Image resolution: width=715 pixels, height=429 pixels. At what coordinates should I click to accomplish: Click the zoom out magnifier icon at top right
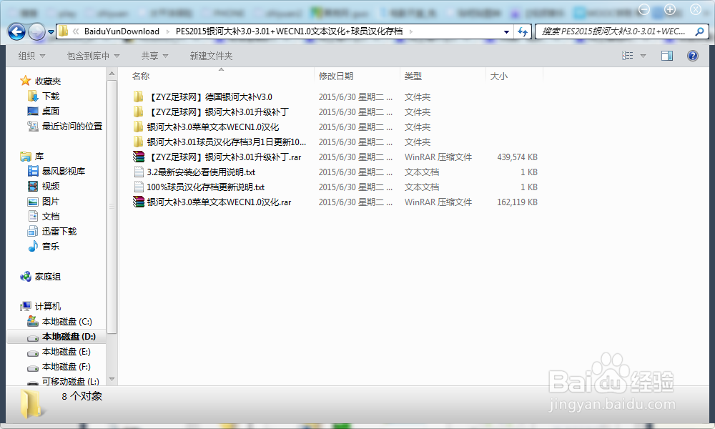[644, 9]
